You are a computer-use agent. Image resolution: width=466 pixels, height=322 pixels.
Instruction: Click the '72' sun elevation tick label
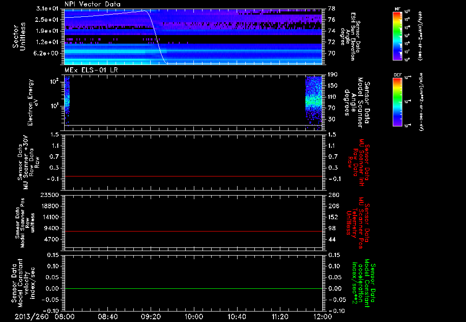click(332, 42)
